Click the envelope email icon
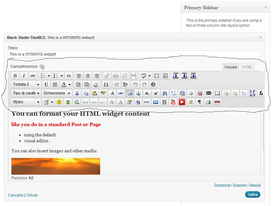This screenshot has width=274, height=206. click(x=209, y=93)
